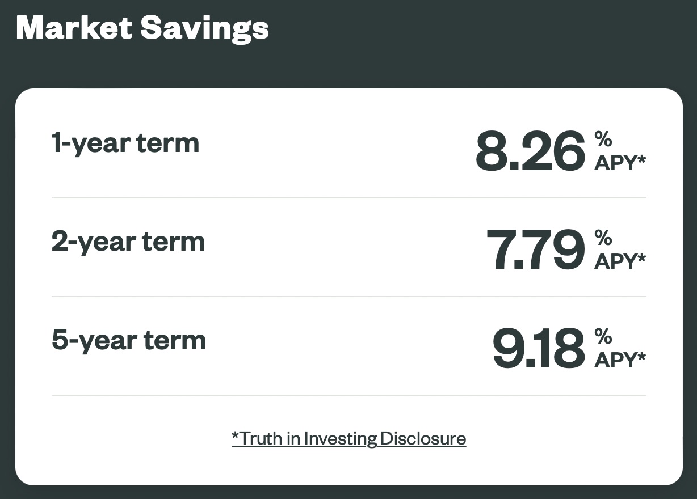Click the APY* text beside 8.26

(620, 162)
